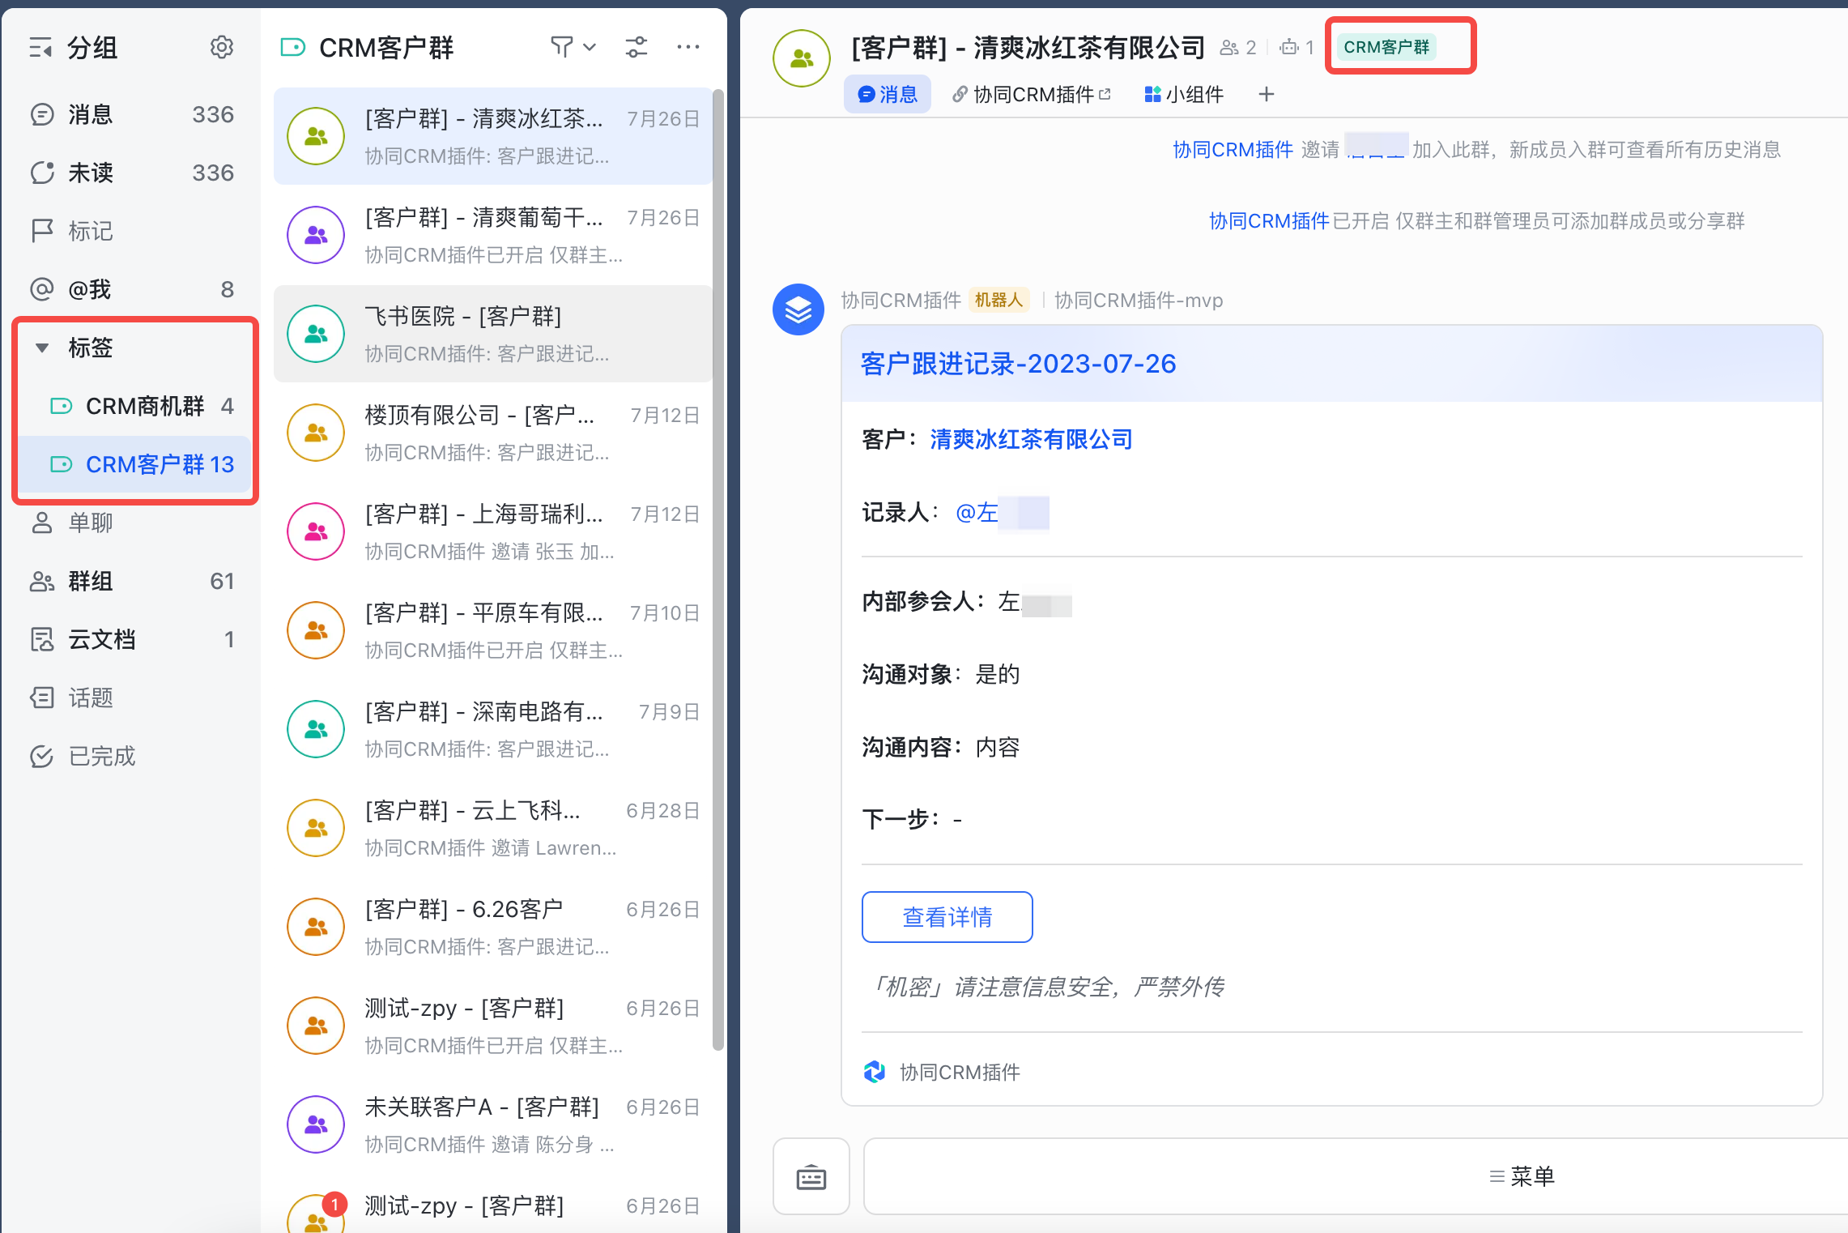This screenshot has width=1848, height=1233.
Task: Add a new tab with plus icon
Action: point(1267,95)
